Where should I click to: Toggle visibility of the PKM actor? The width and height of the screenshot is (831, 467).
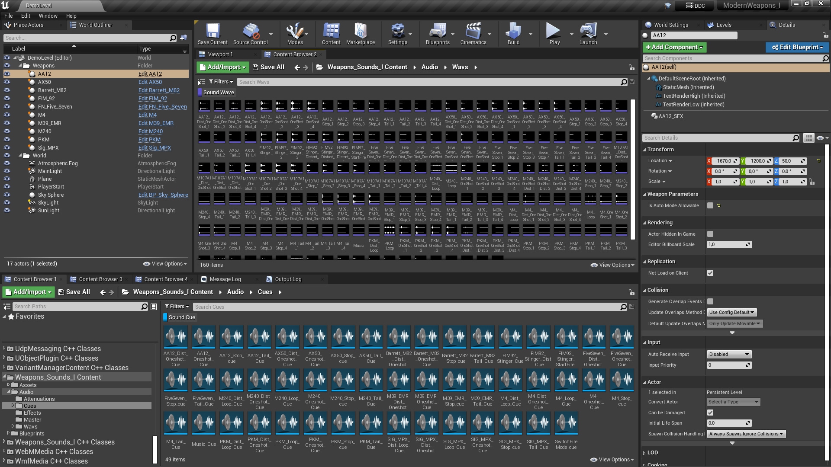7,139
